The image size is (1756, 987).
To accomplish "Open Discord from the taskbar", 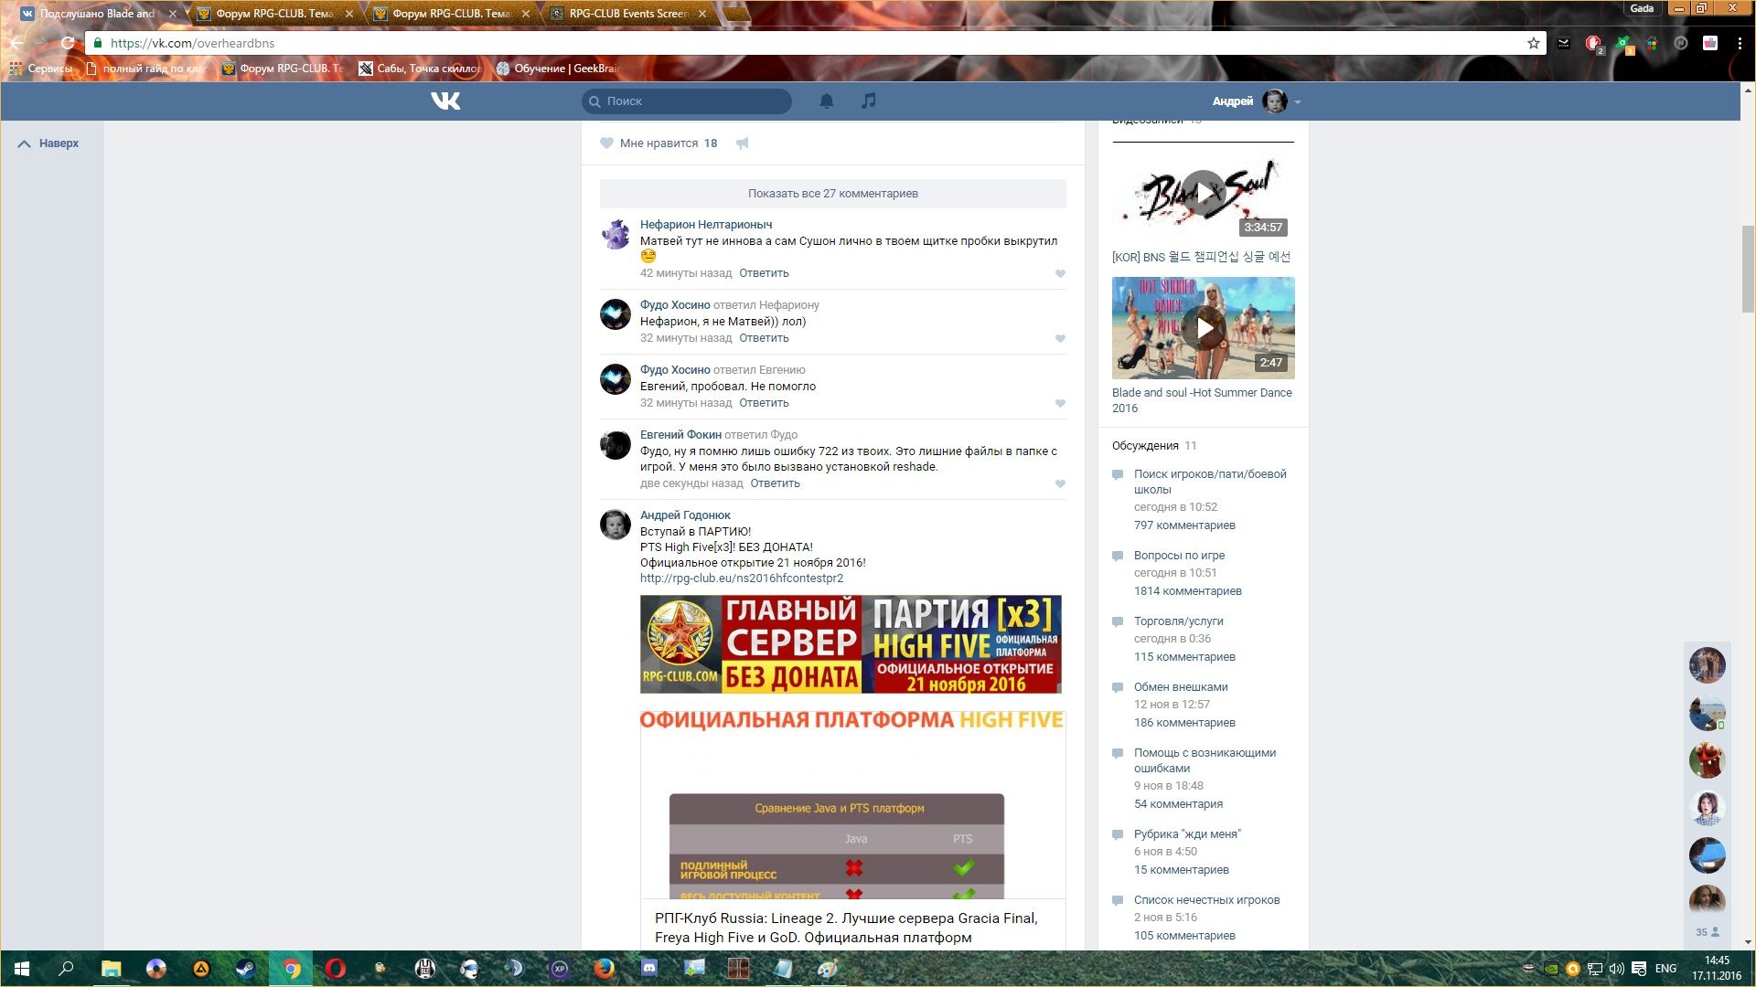I will coord(649,969).
